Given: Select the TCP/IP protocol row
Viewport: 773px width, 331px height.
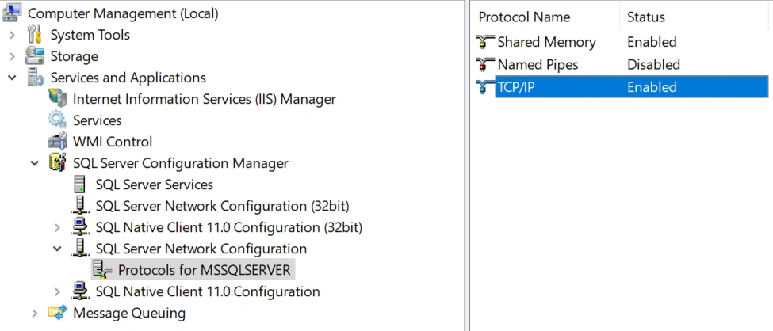Looking at the screenshot, I should [x=622, y=87].
